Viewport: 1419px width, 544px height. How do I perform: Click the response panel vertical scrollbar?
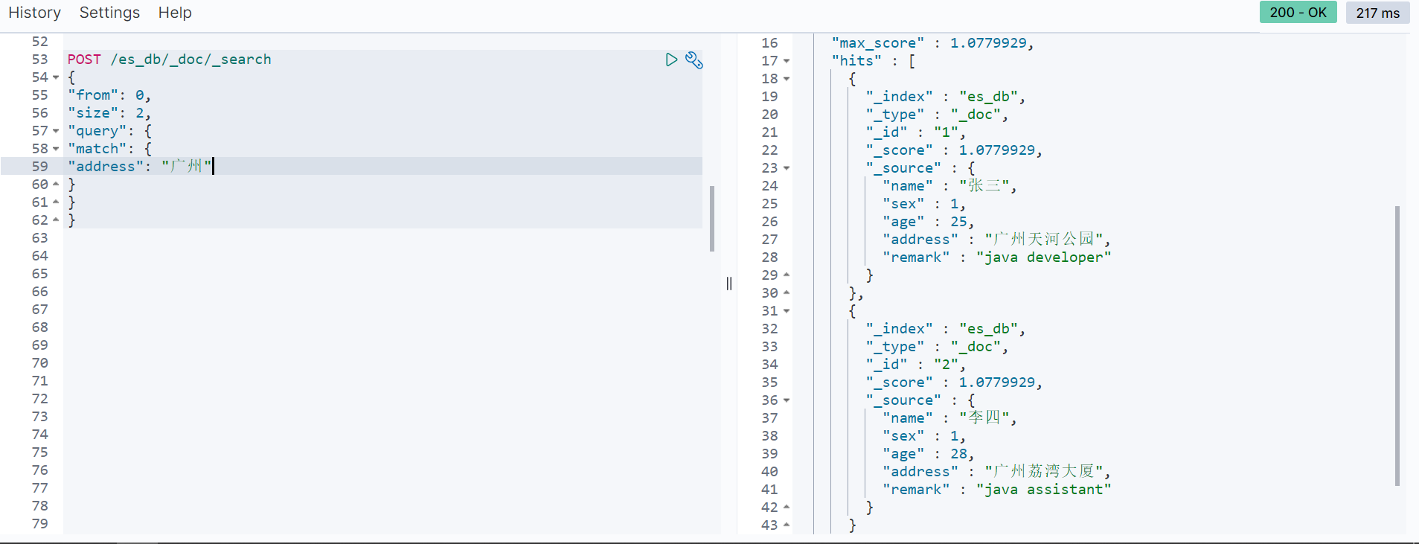[x=1397, y=346]
